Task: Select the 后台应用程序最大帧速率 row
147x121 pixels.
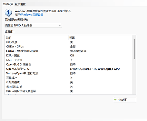Action: click(69, 91)
